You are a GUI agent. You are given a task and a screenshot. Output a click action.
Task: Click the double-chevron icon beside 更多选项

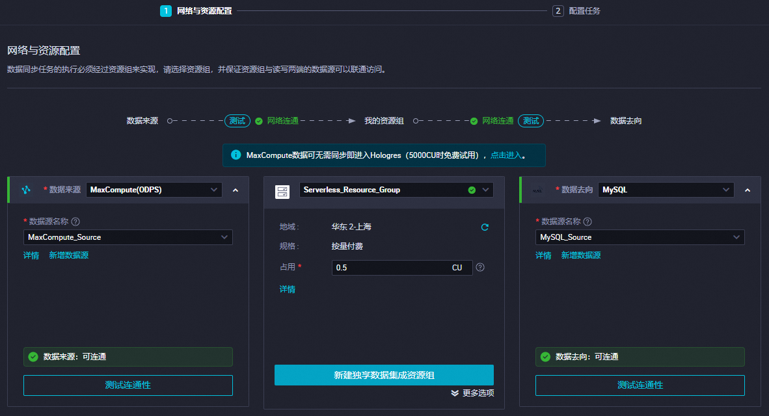[455, 393]
